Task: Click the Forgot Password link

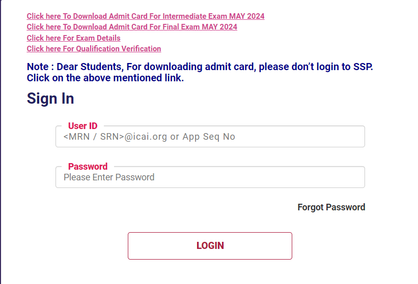Action: click(331, 207)
